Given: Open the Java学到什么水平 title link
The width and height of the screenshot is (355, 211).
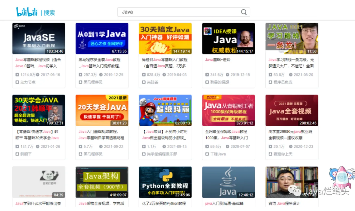Looking at the screenshot, I should coord(38,203).
